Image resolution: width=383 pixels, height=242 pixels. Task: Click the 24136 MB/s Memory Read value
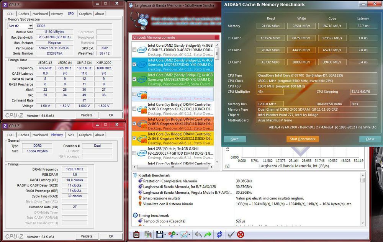click(x=271, y=26)
